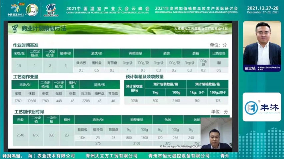Click the 丰沐 company logo panel
Screen dimensions: 284x159
click(261, 107)
